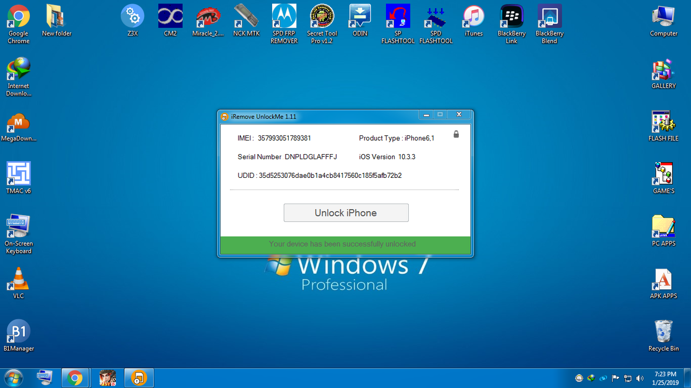
Task: Launch the NCK MTK shortcut
Action: pos(246,20)
